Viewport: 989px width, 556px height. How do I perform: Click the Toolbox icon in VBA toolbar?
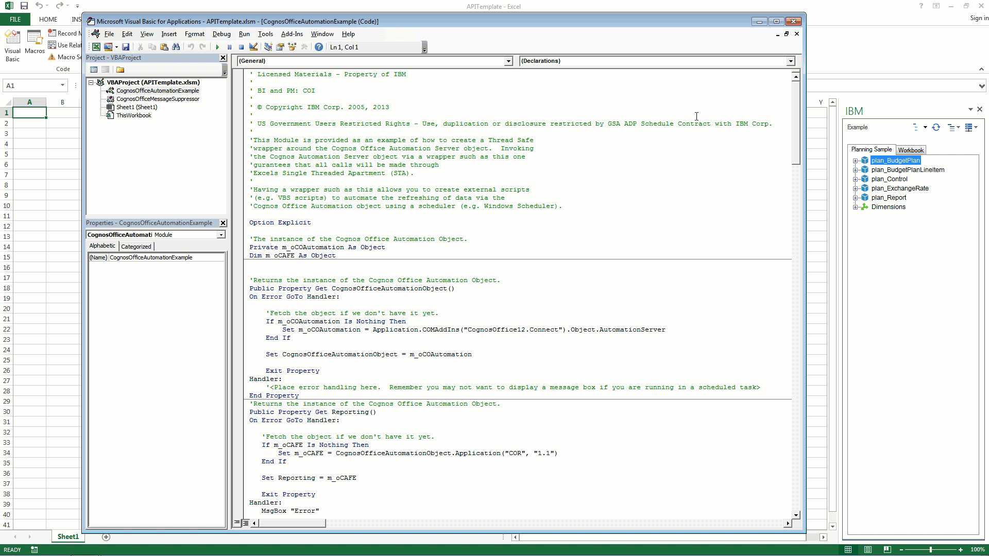coord(304,47)
